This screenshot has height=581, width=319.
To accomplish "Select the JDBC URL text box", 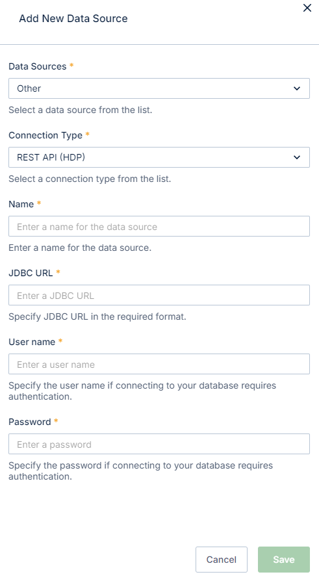I will 159,295.
